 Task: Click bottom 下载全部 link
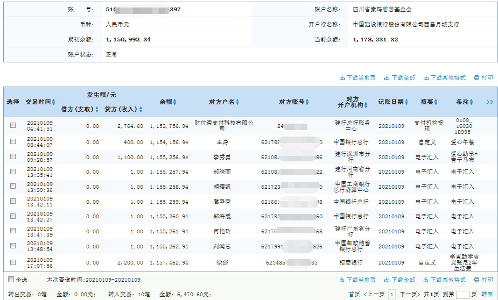pos(399,280)
